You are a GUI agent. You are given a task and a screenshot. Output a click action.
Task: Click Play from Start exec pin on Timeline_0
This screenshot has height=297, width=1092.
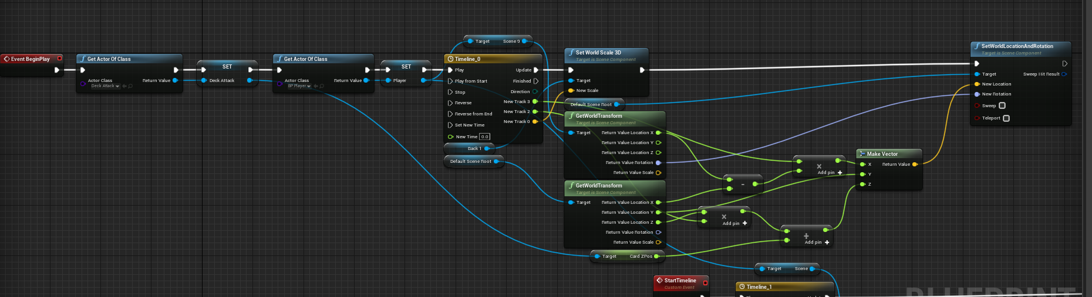(x=450, y=81)
